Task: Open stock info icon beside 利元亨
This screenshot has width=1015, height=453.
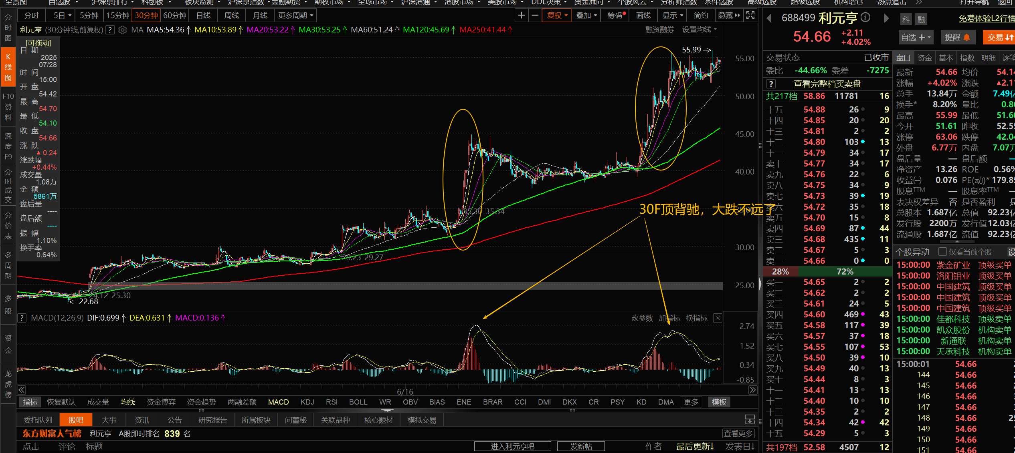Action: coord(866,17)
